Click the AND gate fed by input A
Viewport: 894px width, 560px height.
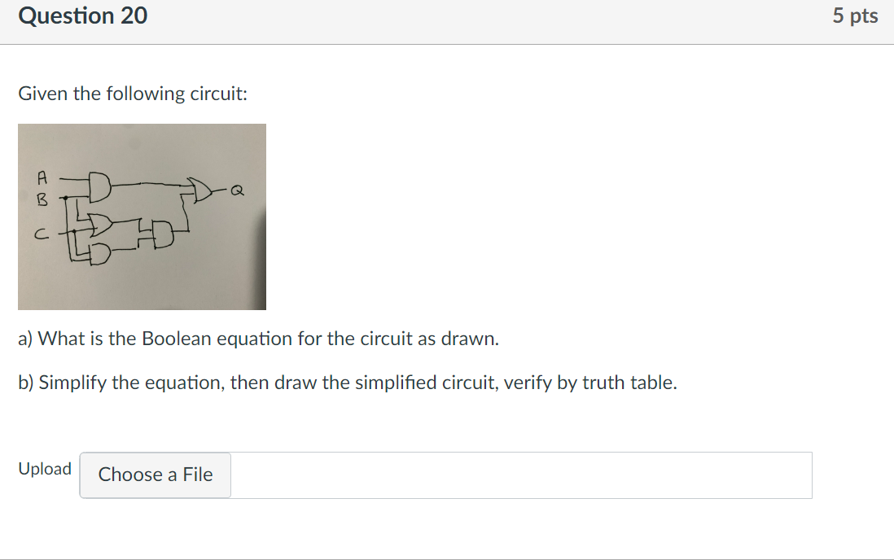point(100,186)
